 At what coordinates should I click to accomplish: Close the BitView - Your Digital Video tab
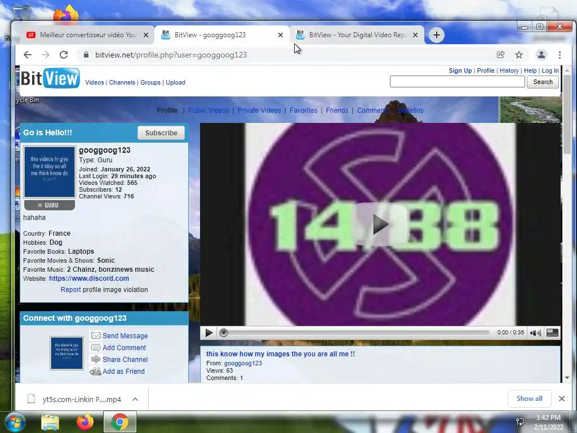(415, 35)
